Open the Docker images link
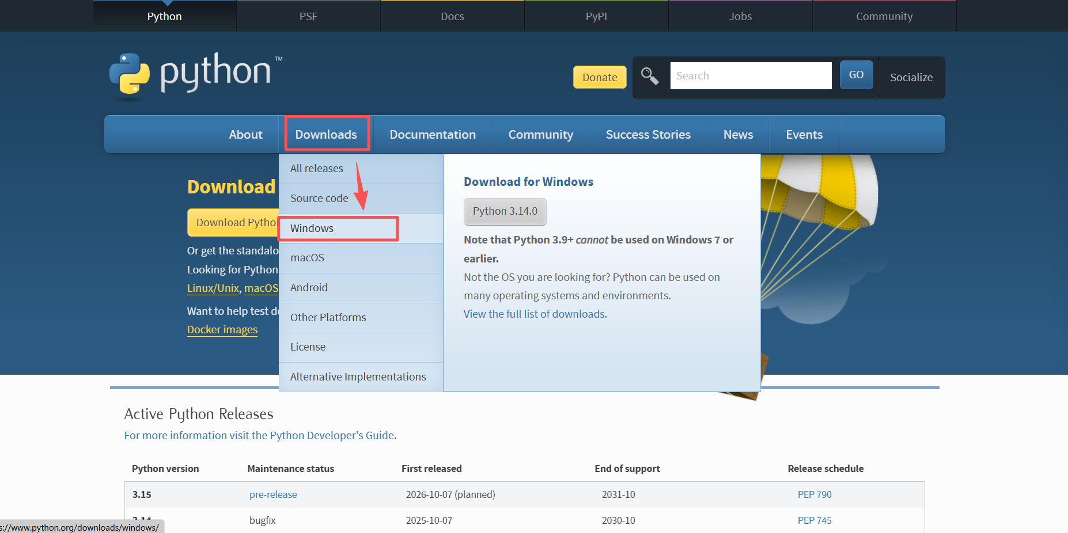1068x533 pixels. pyautogui.click(x=222, y=329)
